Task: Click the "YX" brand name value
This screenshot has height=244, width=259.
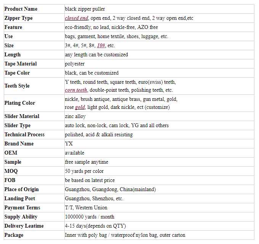Action: [69, 144]
